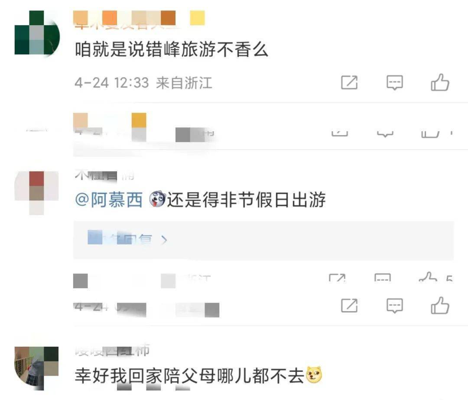The image size is (468, 400).
Task: Open avatar of 非节假日出游 commenter
Action: point(37,193)
